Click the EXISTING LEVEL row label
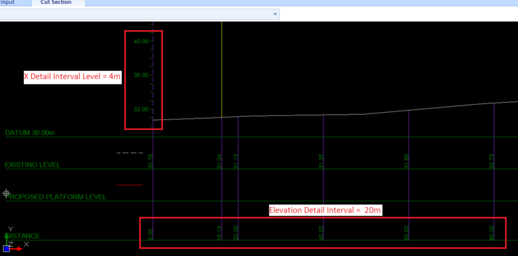Screen dimensions: 518x256 (33, 165)
